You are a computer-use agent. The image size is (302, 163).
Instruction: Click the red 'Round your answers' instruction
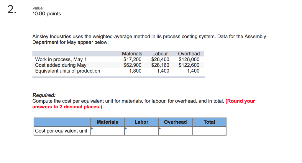144,104
